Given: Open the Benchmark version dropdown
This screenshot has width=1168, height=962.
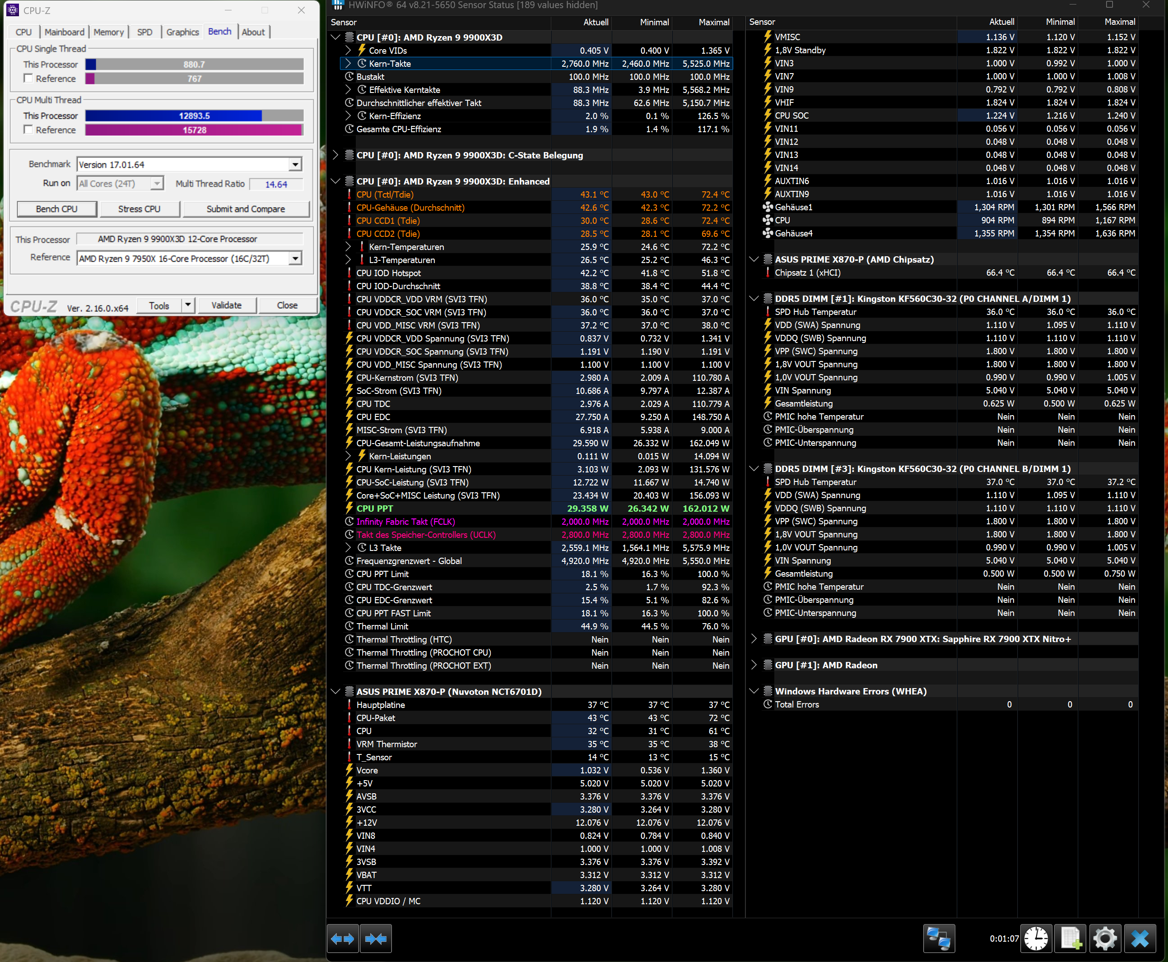Looking at the screenshot, I should pyautogui.click(x=295, y=165).
